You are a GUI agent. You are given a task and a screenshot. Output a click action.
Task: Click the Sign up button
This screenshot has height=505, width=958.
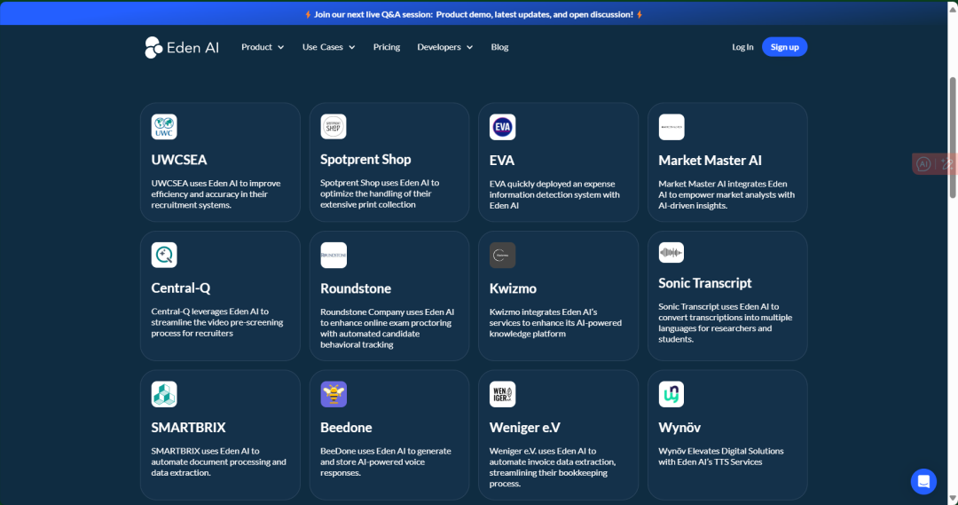[784, 47]
